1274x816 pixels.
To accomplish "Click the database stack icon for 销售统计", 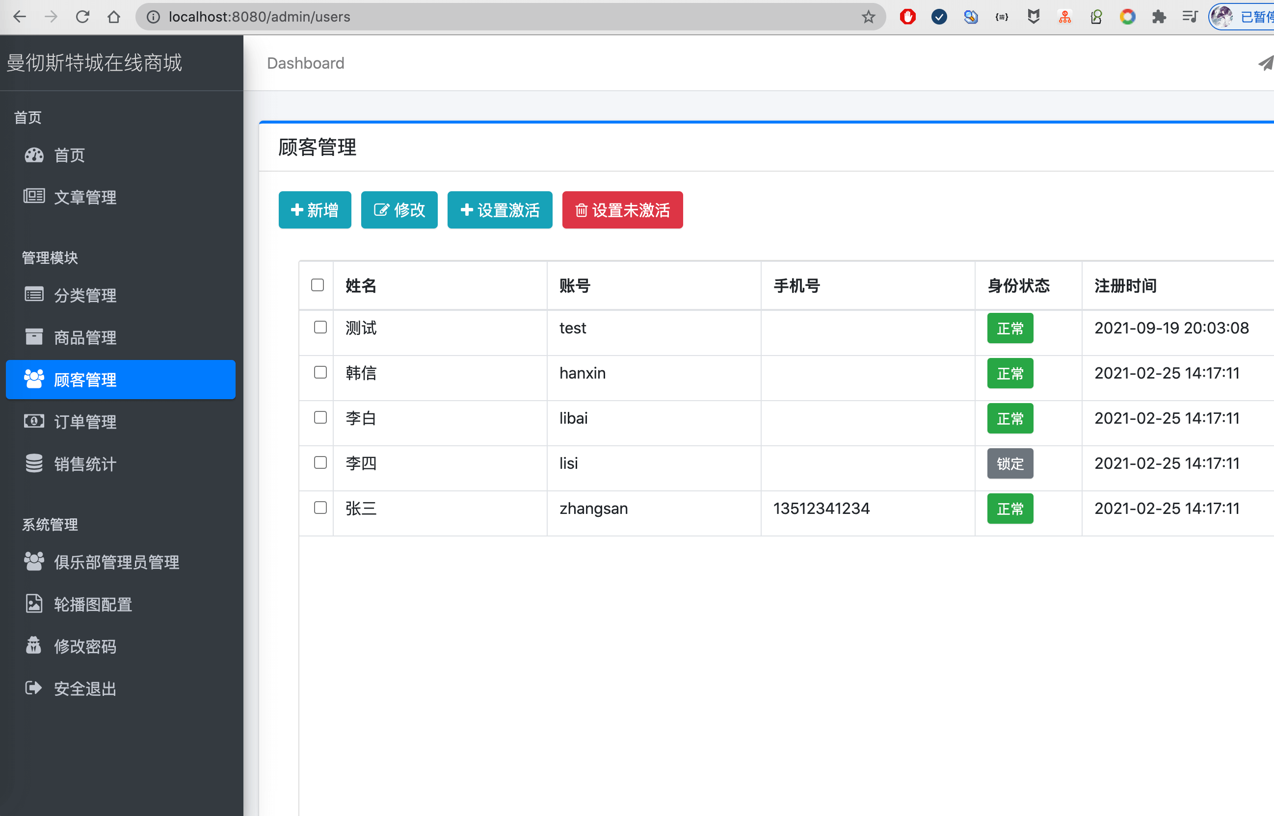I will [x=34, y=463].
